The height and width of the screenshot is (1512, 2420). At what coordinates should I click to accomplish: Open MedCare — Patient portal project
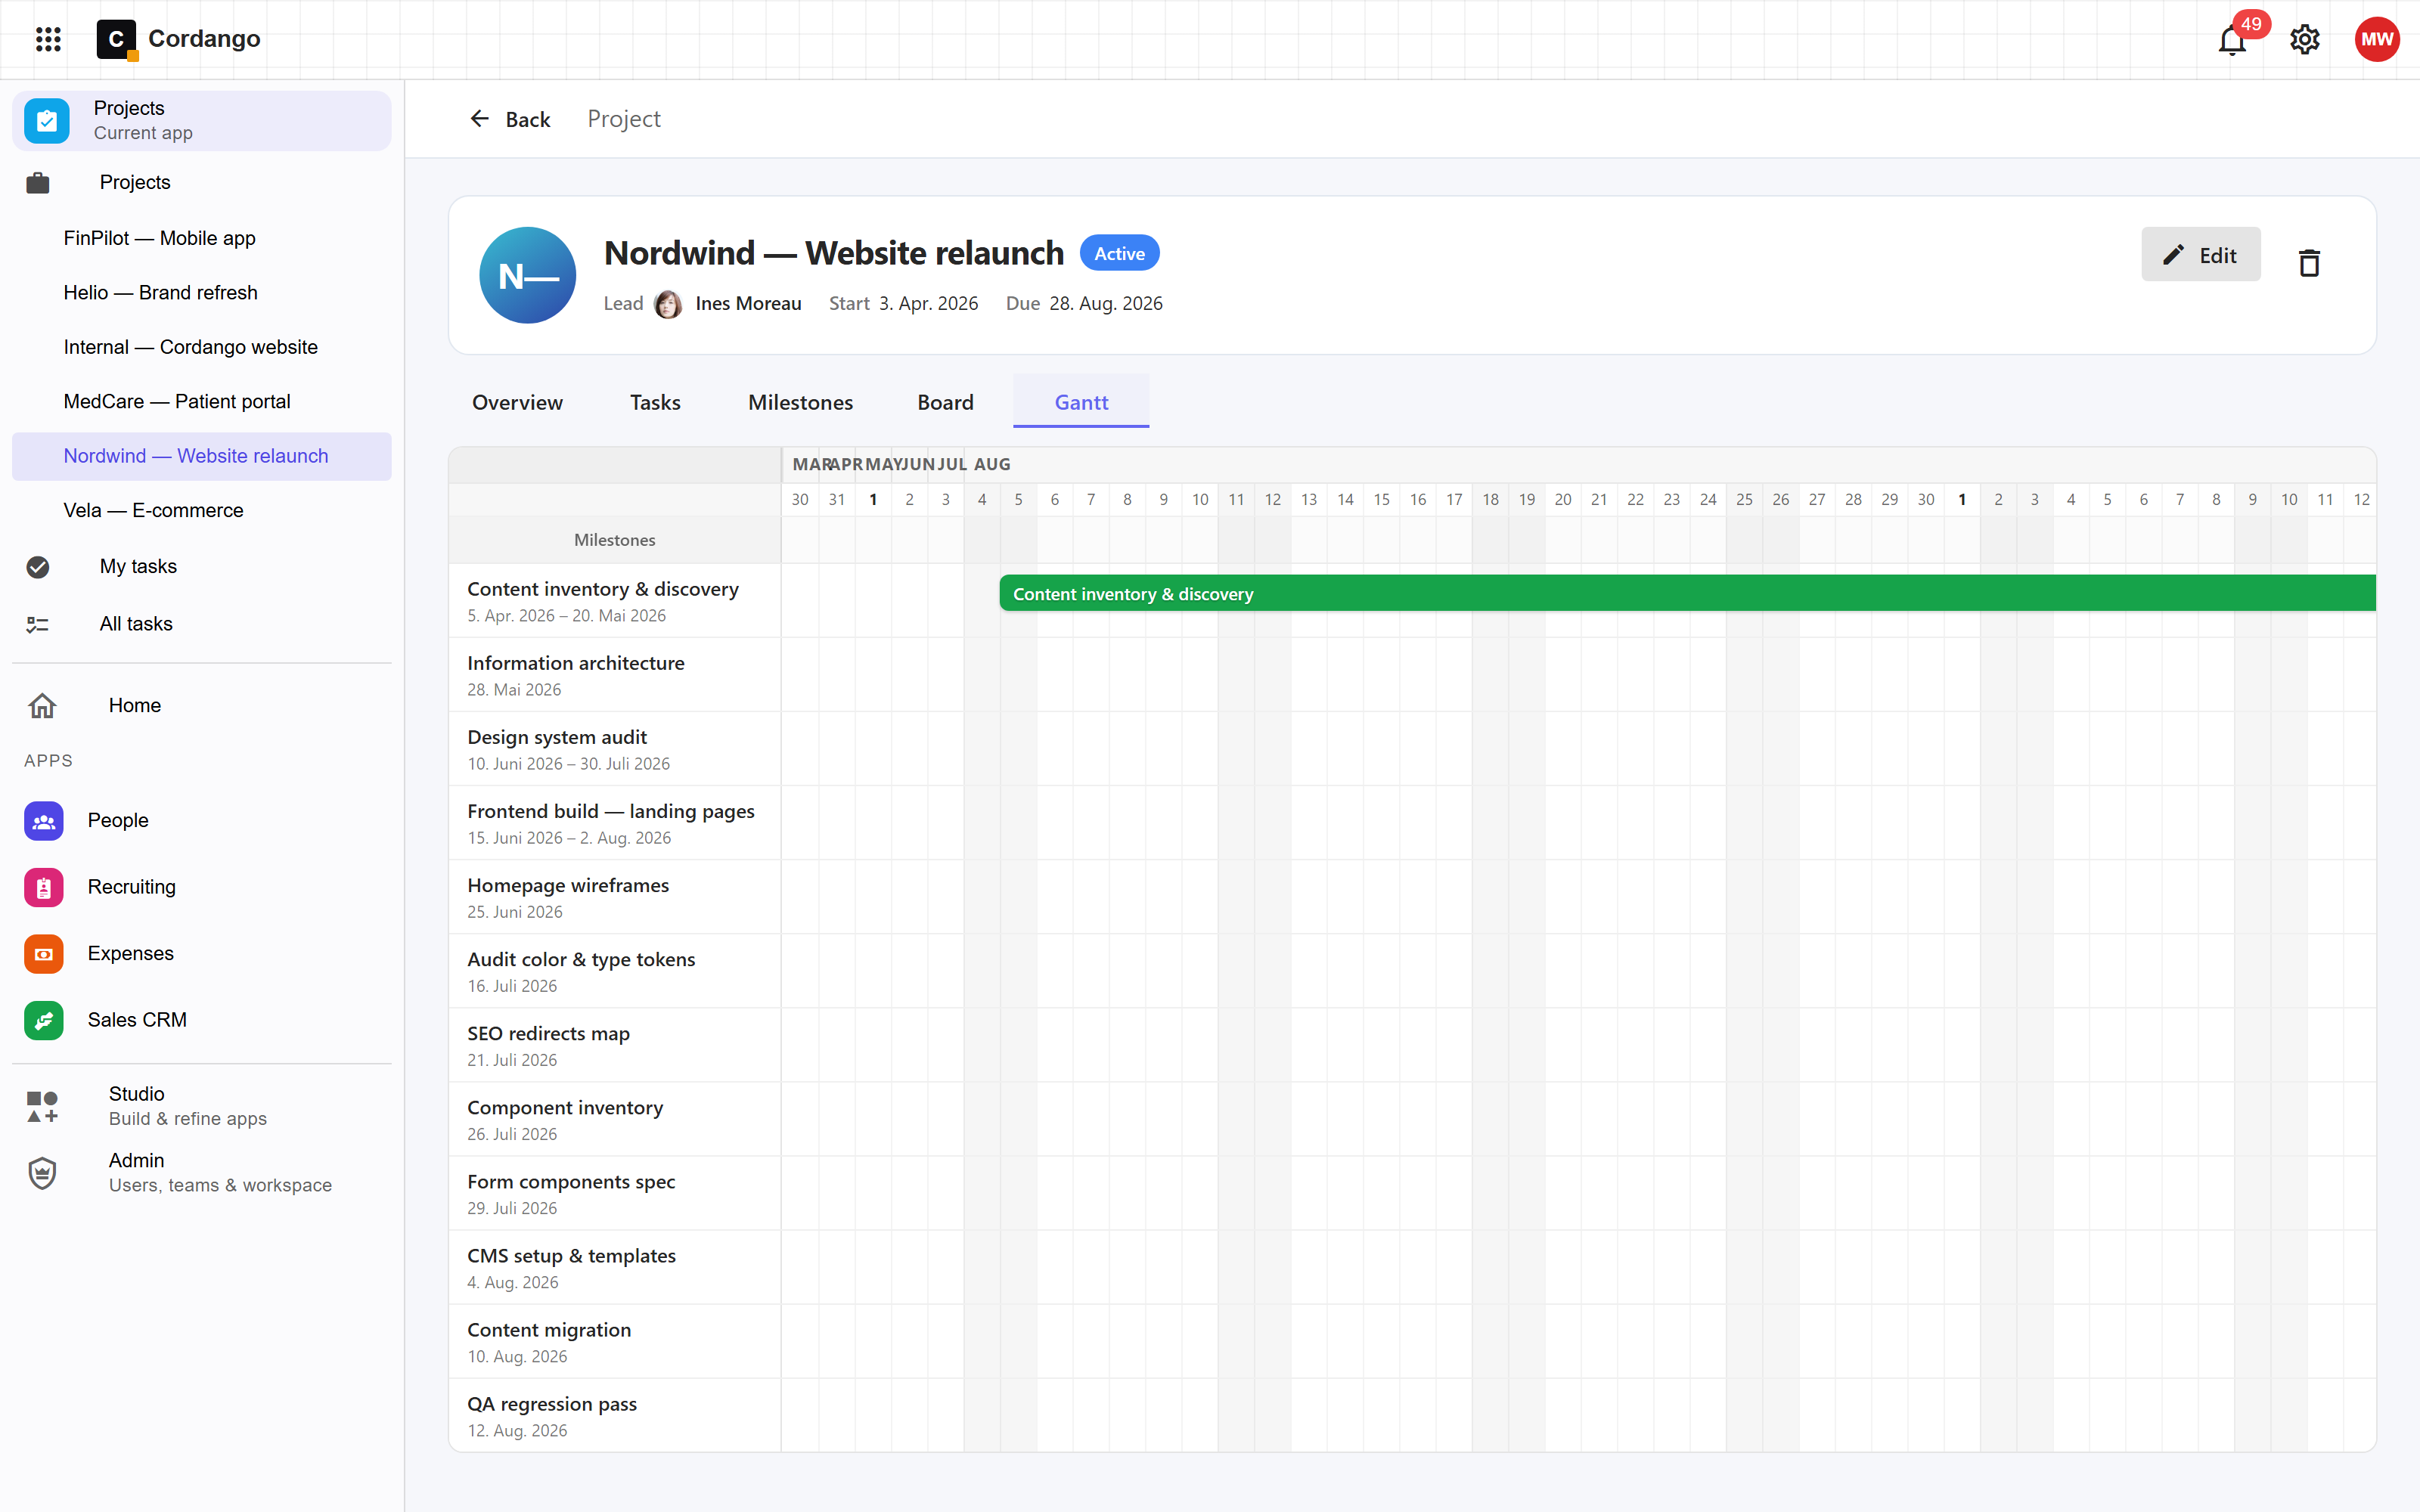click(x=201, y=402)
